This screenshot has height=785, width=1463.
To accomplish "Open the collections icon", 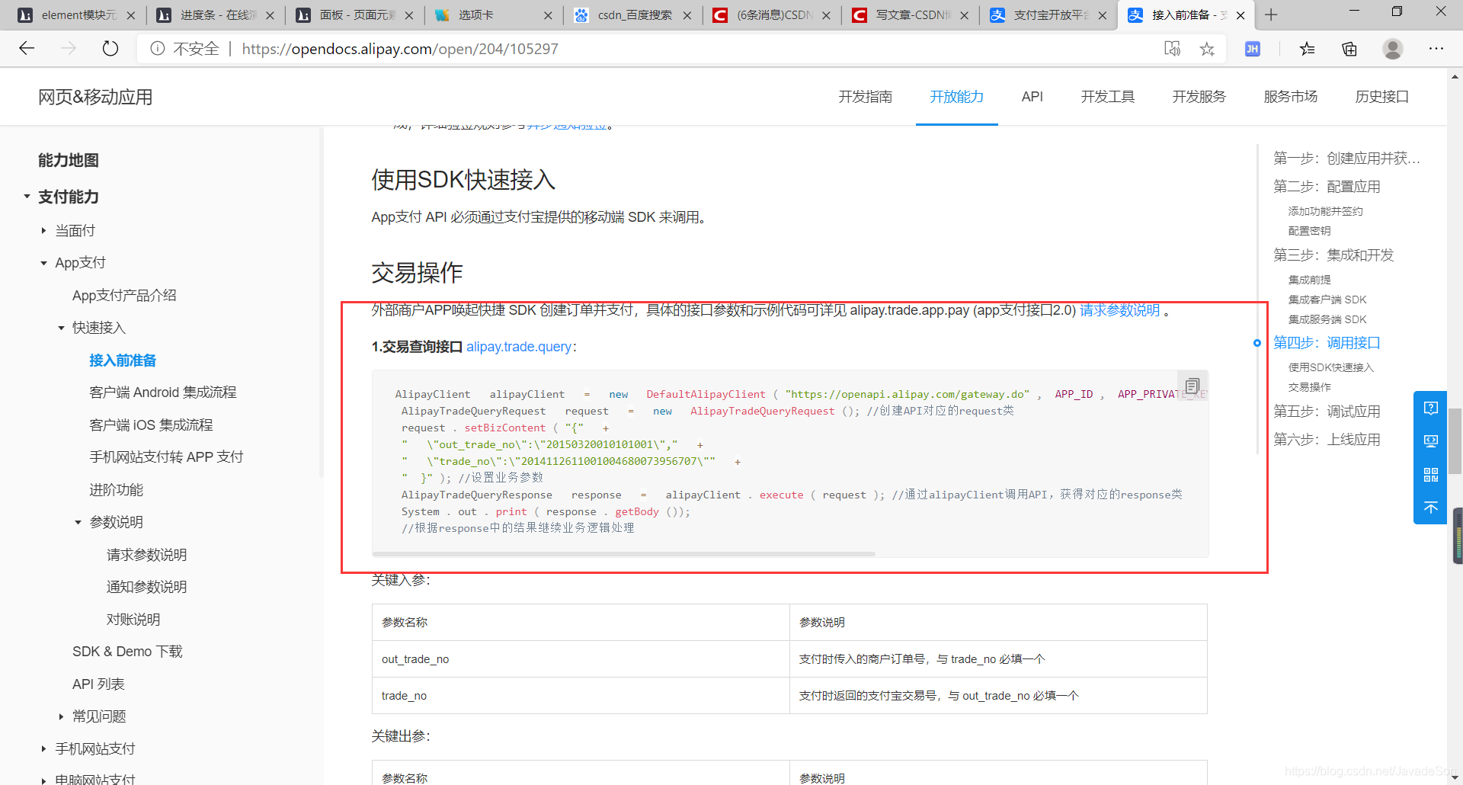I will pyautogui.click(x=1349, y=49).
